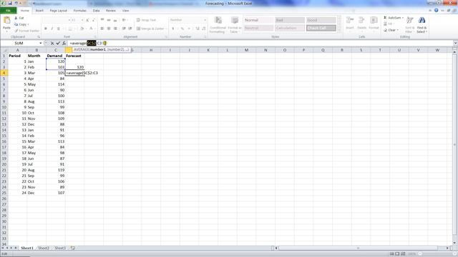The image size is (458, 257).
Task: Select all cells with corner button
Action: pyautogui.click(x=4, y=50)
